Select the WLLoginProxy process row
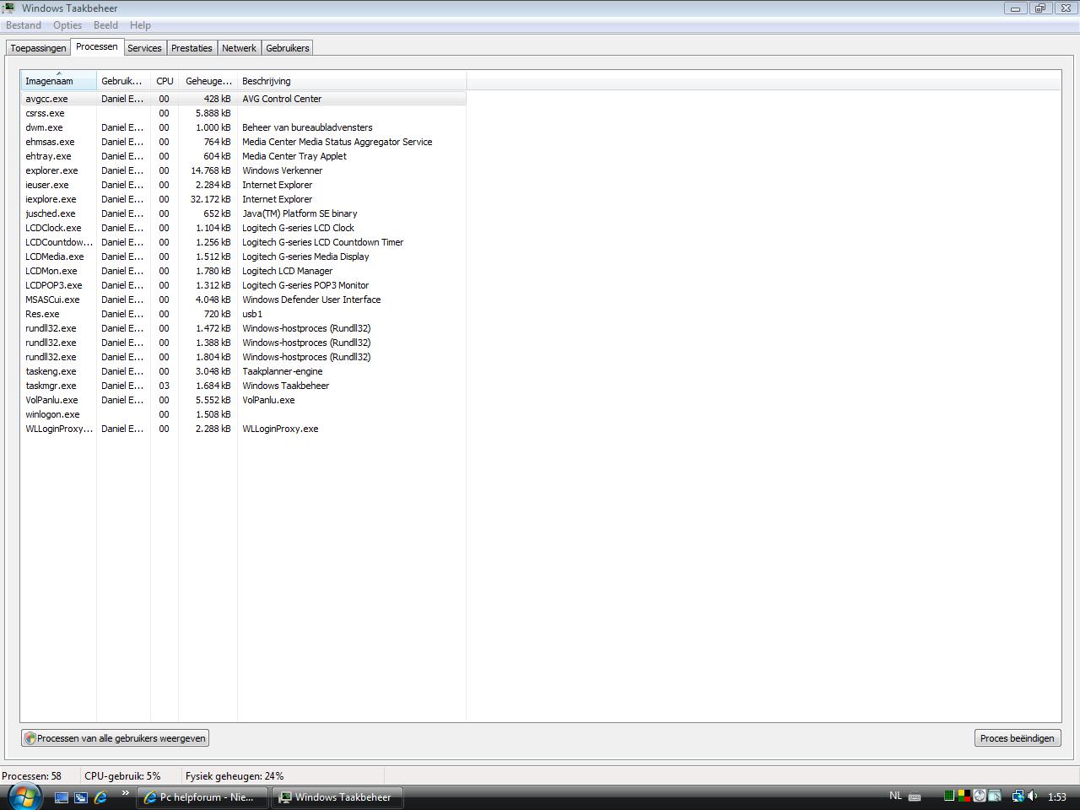Image resolution: width=1080 pixels, height=810 pixels. (x=244, y=429)
